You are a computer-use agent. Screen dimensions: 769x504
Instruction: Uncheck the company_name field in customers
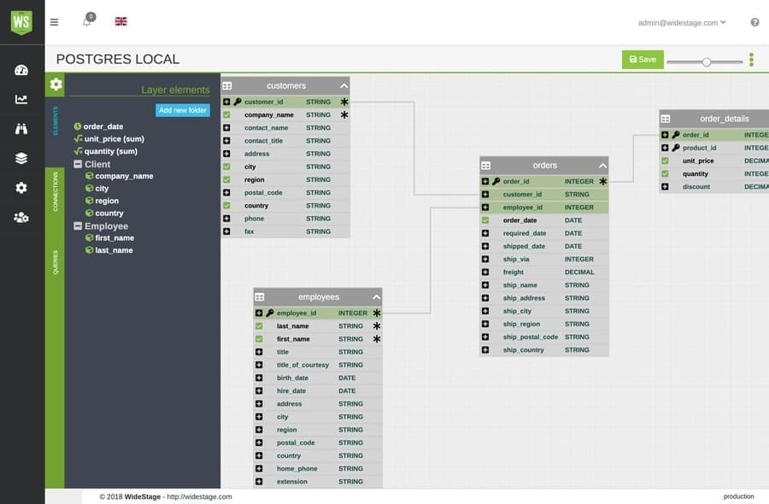click(226, 114)
